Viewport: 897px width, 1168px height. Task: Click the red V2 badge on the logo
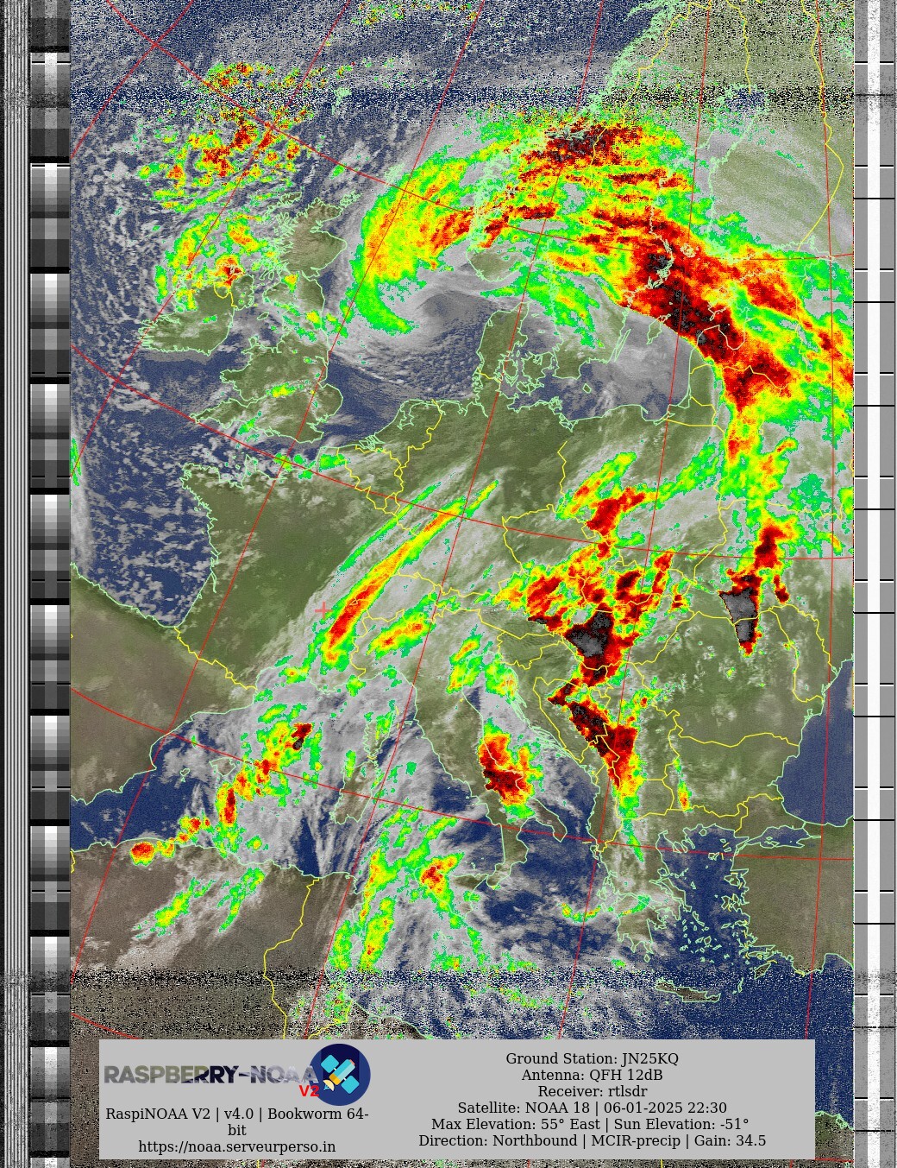[x=309, y=1091]
